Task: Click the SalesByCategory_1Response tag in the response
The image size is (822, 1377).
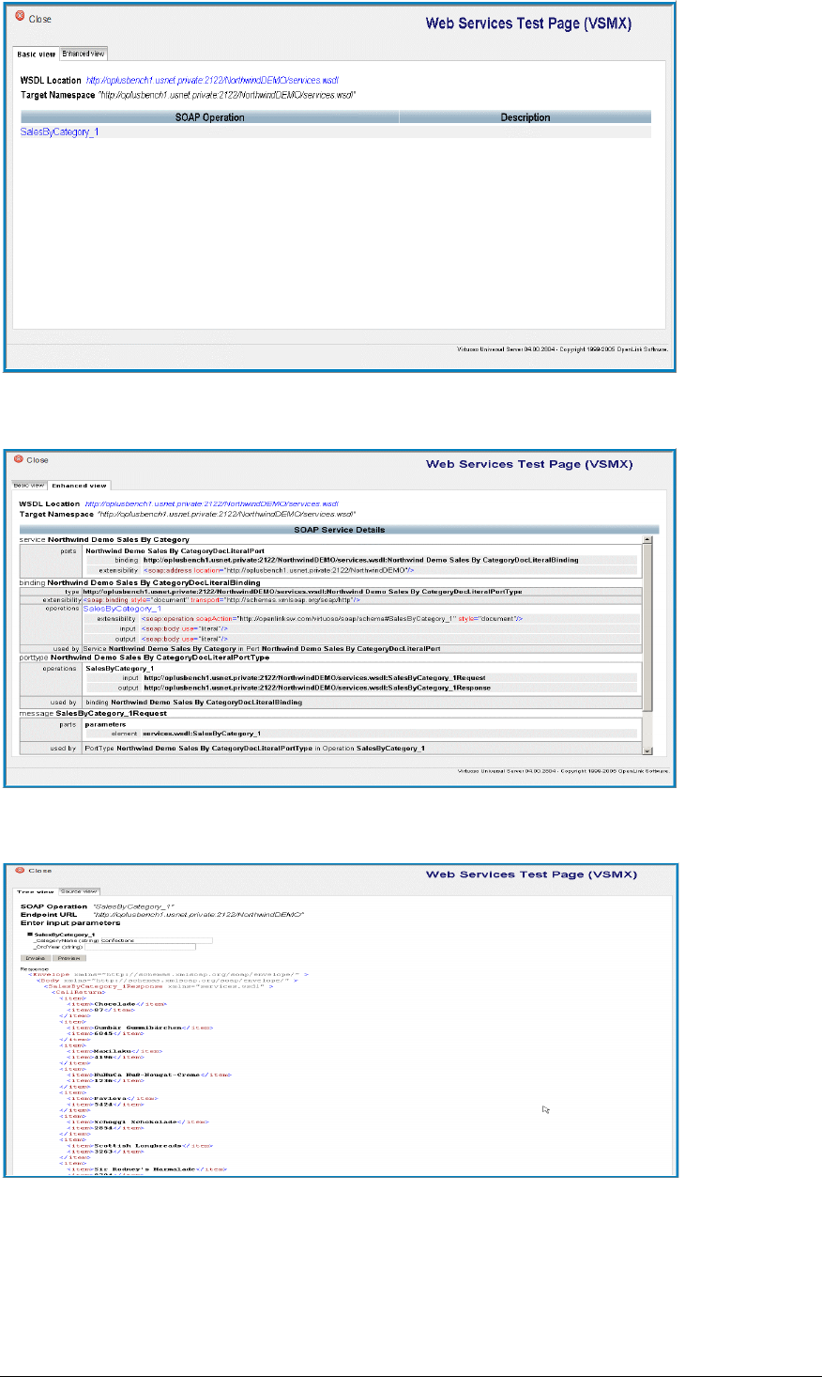Action: pos(158,987)
